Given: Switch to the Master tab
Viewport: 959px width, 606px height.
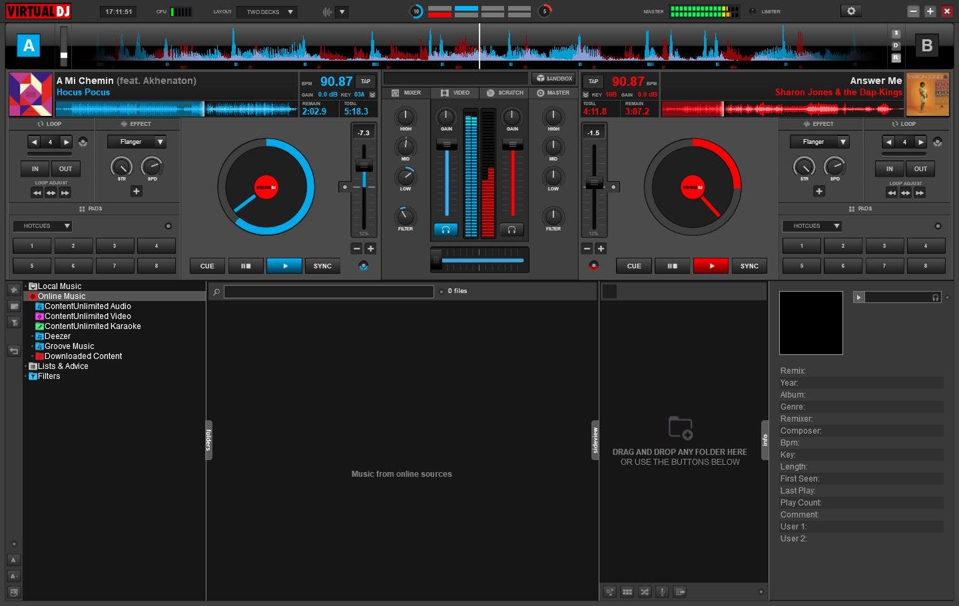Looking at the screenshot, I should pyautogui.click(x=553, y=93).
